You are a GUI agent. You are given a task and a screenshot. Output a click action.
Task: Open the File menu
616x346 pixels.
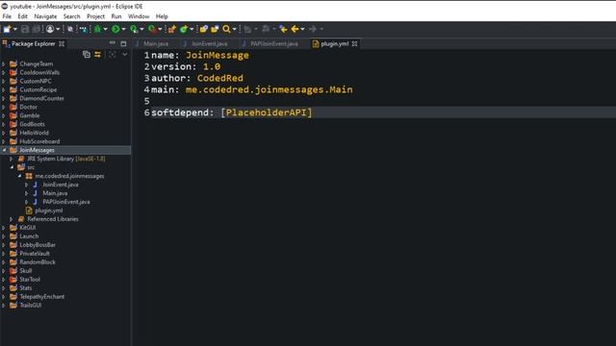pyautogui.click(x=7, y=16)
